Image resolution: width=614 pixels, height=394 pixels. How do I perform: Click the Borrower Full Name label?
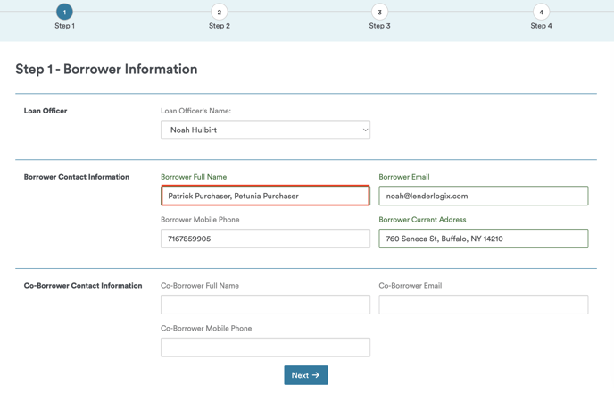point(194,177)
